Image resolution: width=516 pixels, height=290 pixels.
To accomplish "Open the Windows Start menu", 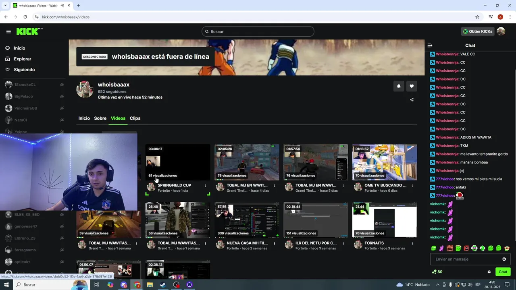I will [7, 285].
